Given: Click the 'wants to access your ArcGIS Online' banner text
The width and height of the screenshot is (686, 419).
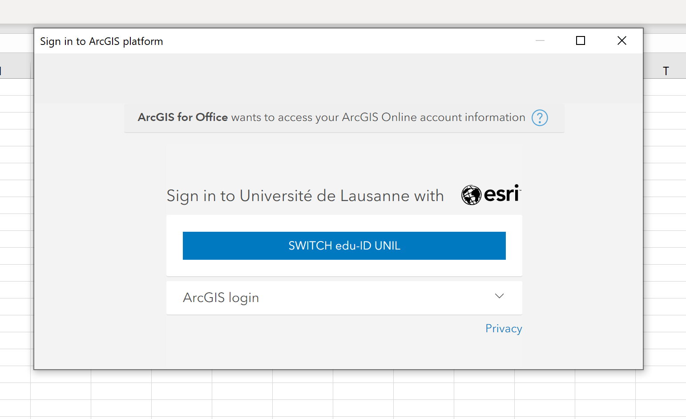Looking at the screenshot, I should 378,117.
